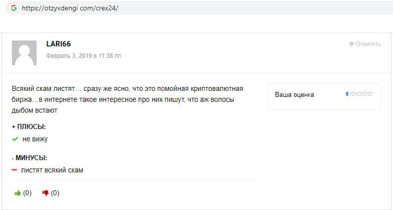Click the листят всякий скам text
393x210 pixels.
pyautogui.click(x=52, y=170)
